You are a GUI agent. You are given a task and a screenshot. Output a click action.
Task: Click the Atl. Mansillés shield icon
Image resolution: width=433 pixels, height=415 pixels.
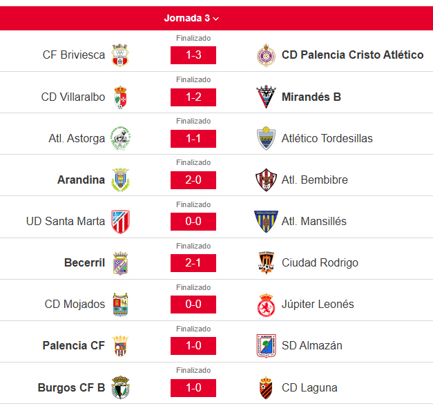click(266, 222)
